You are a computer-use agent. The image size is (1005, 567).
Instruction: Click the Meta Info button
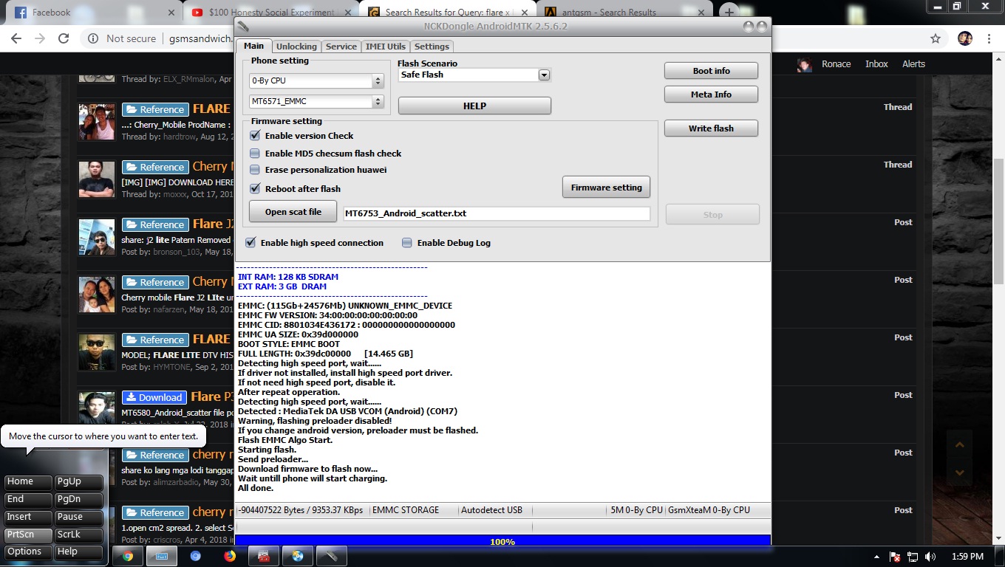pyautogui.click(x=711, y=94)
